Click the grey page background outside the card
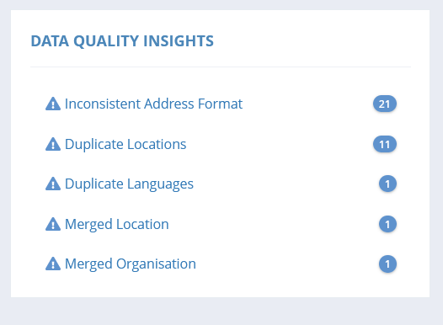The image size is (443, 325). click(x=221, y=311)
